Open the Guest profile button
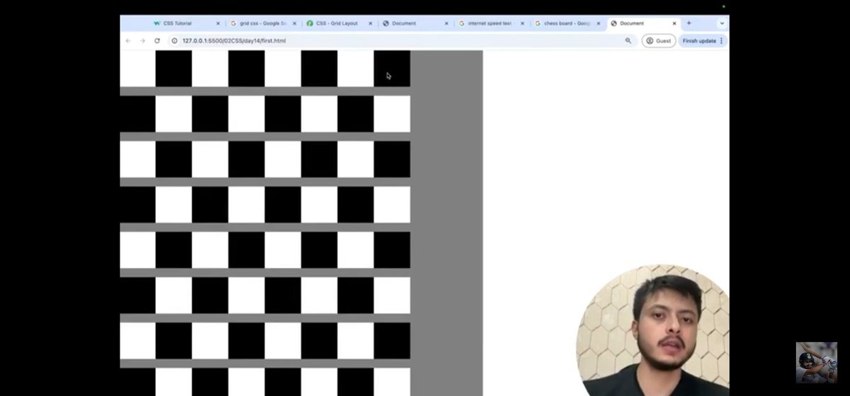The width and height of the screenshot is (850, 396). point(658,41)
